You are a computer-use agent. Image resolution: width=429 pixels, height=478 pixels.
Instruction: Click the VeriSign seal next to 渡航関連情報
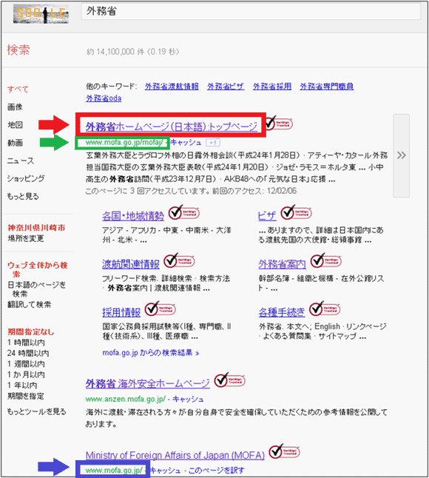[179, 260]
